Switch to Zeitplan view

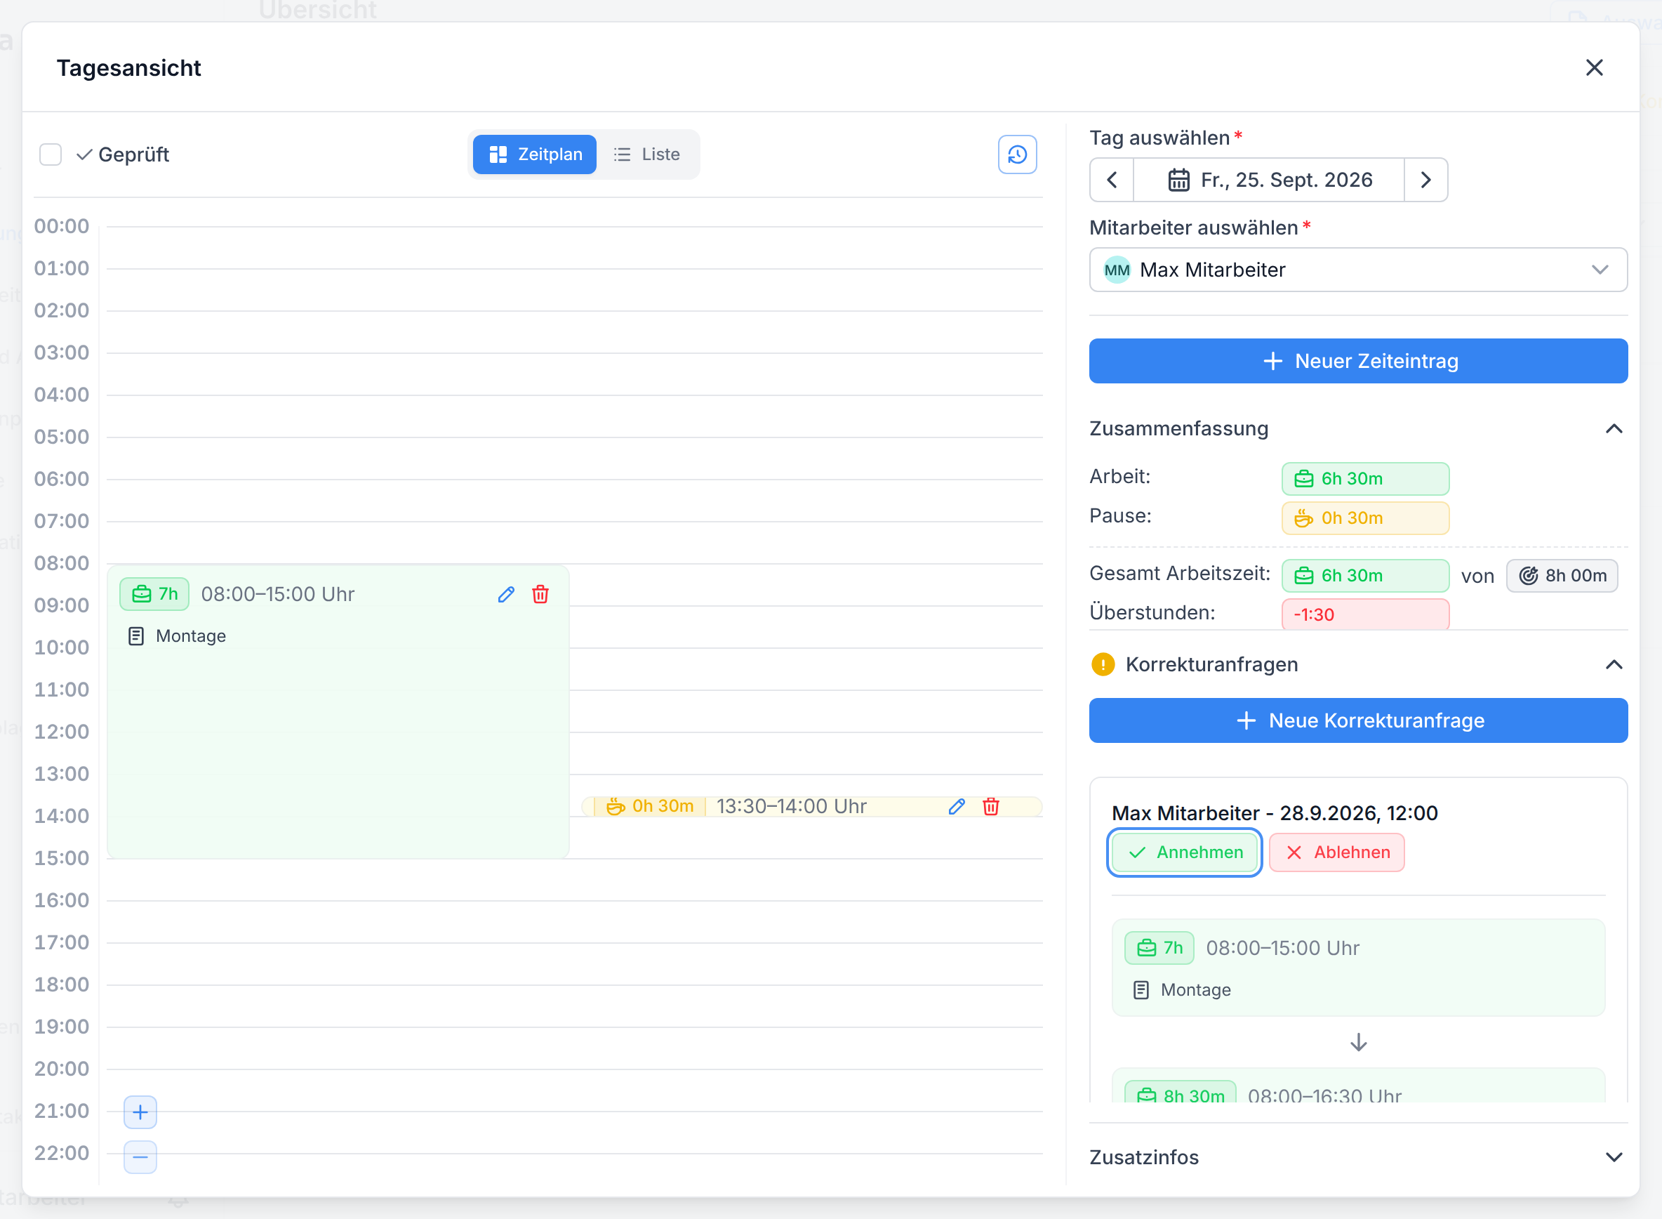535,154
